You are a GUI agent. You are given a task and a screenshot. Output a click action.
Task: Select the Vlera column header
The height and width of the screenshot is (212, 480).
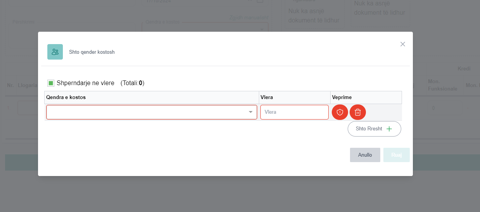pyautogui.click(x=267, y=97)
